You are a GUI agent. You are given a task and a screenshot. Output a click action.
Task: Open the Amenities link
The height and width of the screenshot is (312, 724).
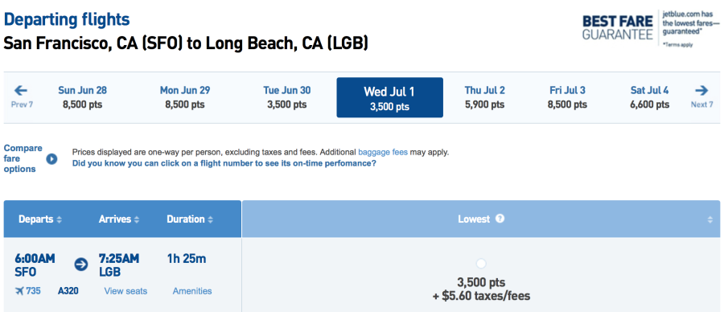point(192,291)
